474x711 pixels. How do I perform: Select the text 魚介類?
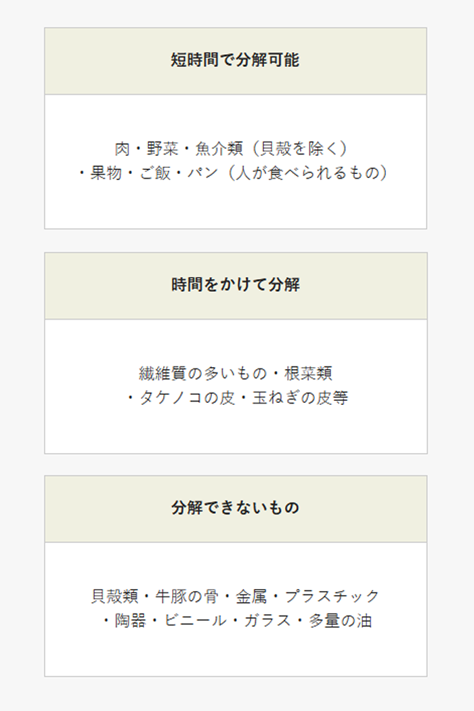click(219, 149)
